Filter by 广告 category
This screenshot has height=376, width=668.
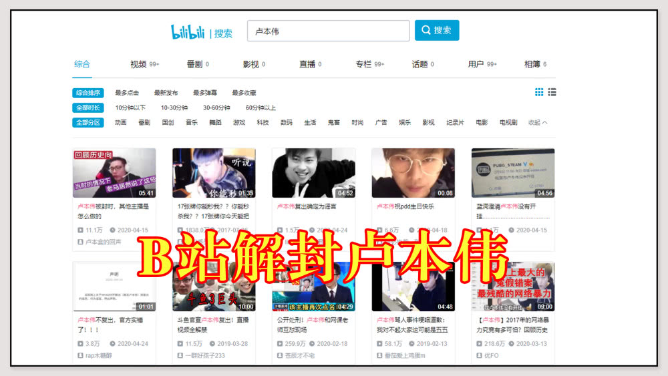[x=381, y=123]
